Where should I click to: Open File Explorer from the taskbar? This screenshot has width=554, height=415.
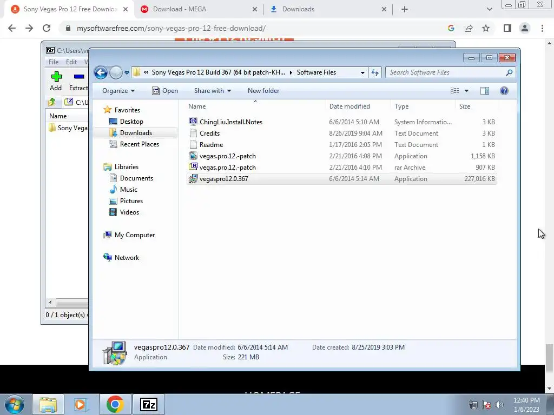(x=48, y=404)
